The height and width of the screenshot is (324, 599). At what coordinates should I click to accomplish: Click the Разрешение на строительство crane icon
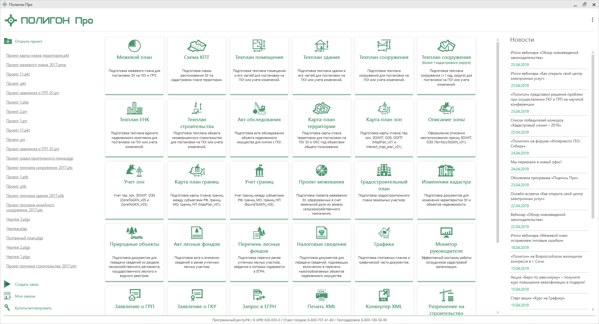446,295
